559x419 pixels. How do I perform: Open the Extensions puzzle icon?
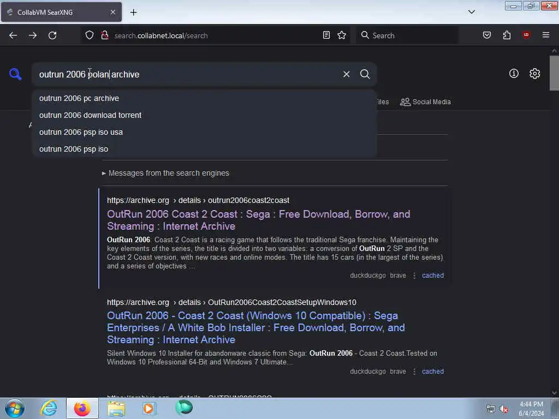(507, 35)
